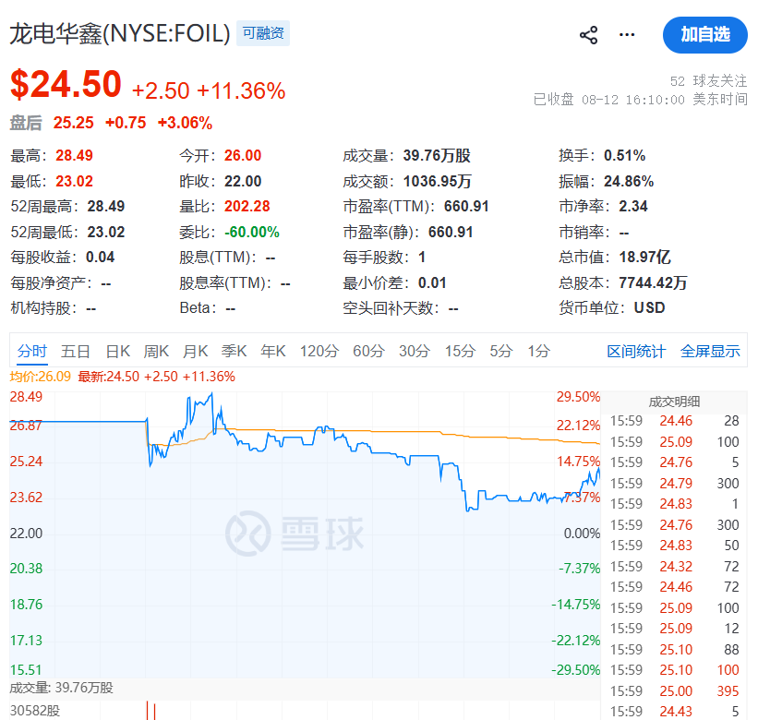This screenshot has width=758, height=720.
Task: Click the share icon
Action: (x=588, y=35)
